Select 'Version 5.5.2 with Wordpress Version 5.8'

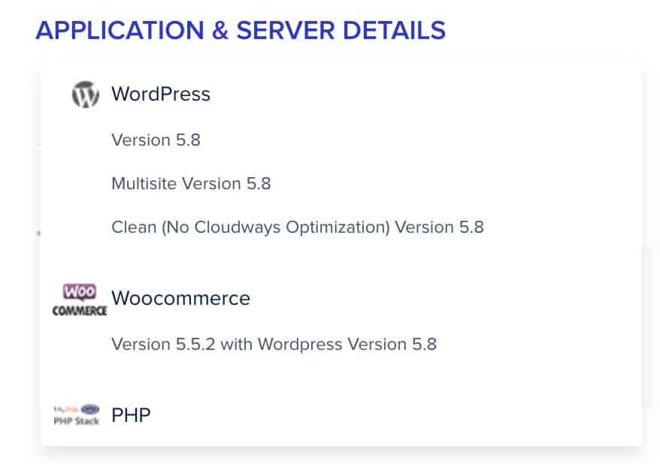(x=274, y=344)
